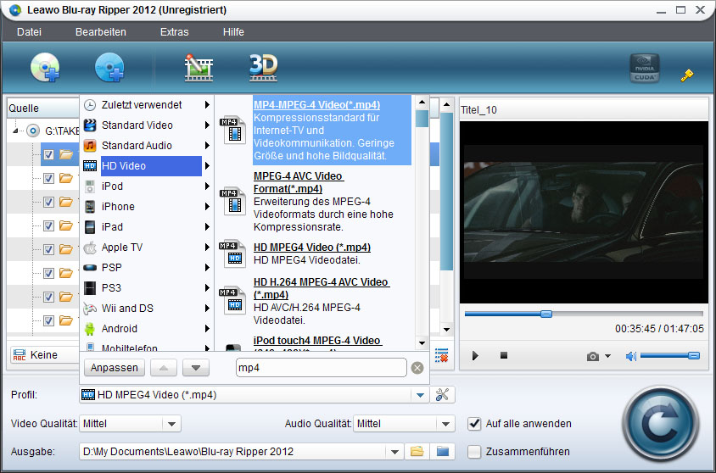This screenshot has width=716, height=473.
Task: Click the registration key icon
Action: 687,75
